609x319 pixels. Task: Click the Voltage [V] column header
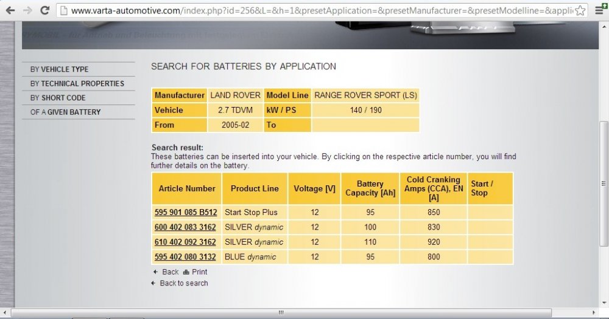point(314,188)
